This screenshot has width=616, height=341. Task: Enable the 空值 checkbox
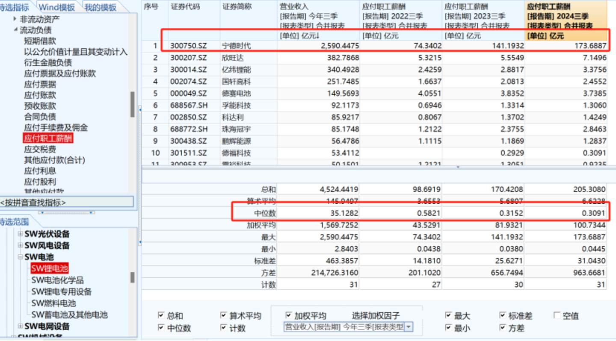tap(557, 315)
